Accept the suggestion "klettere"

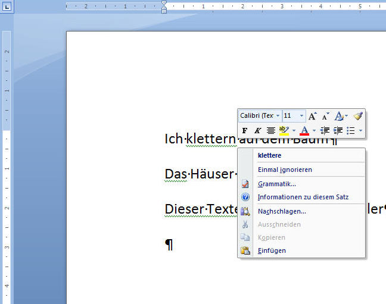coord(270,155)
